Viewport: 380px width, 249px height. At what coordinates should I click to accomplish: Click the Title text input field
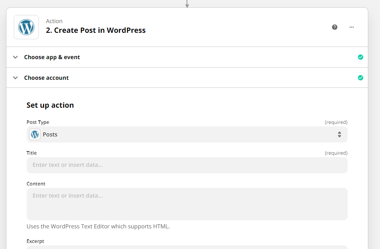pyautogui.click(x=187, y=165)
